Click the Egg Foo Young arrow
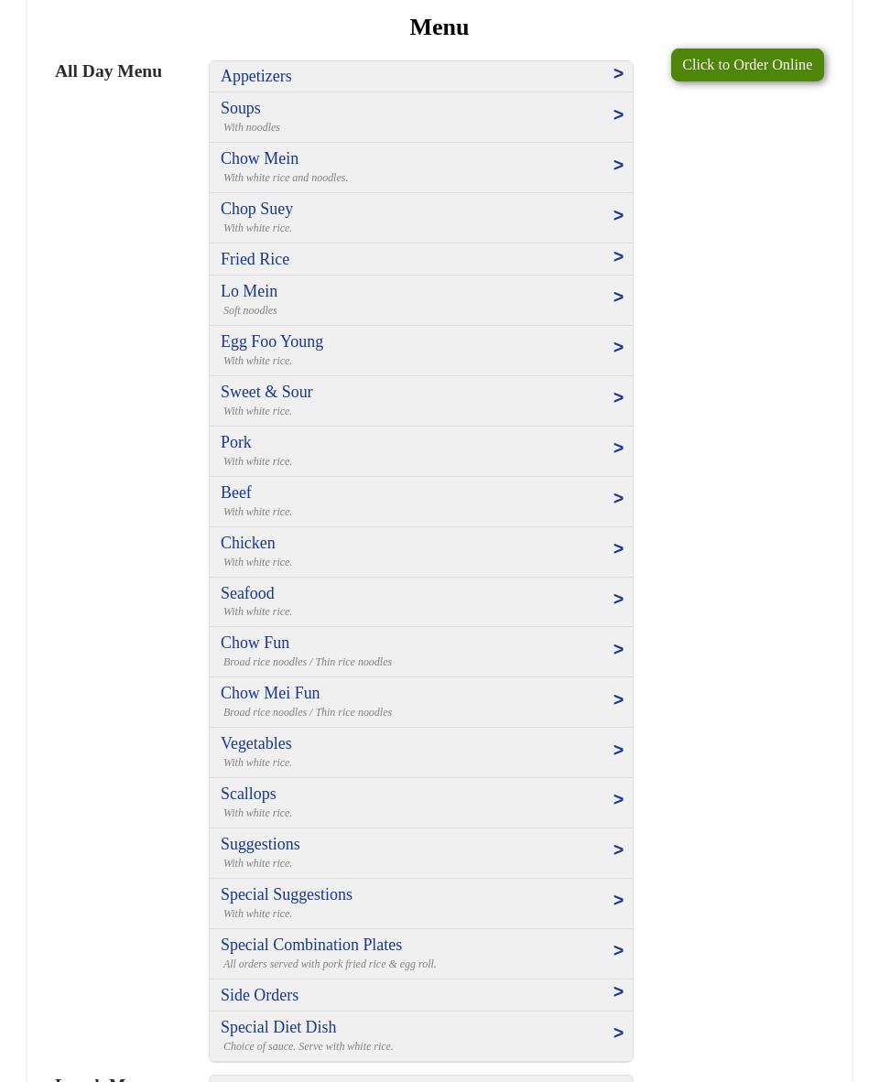The image size is (879, 1082). coord(618,348)
